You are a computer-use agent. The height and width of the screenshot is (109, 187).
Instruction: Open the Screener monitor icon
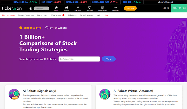[90, 8]
